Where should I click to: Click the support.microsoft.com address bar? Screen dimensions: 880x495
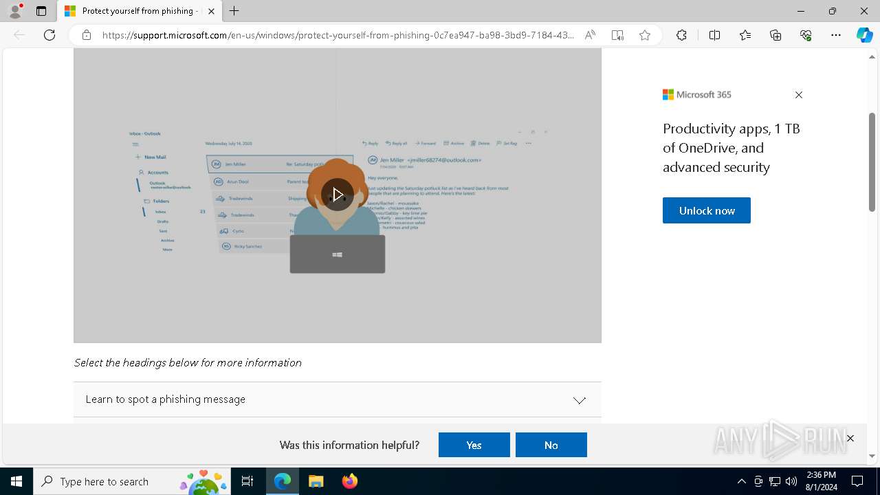338,35
